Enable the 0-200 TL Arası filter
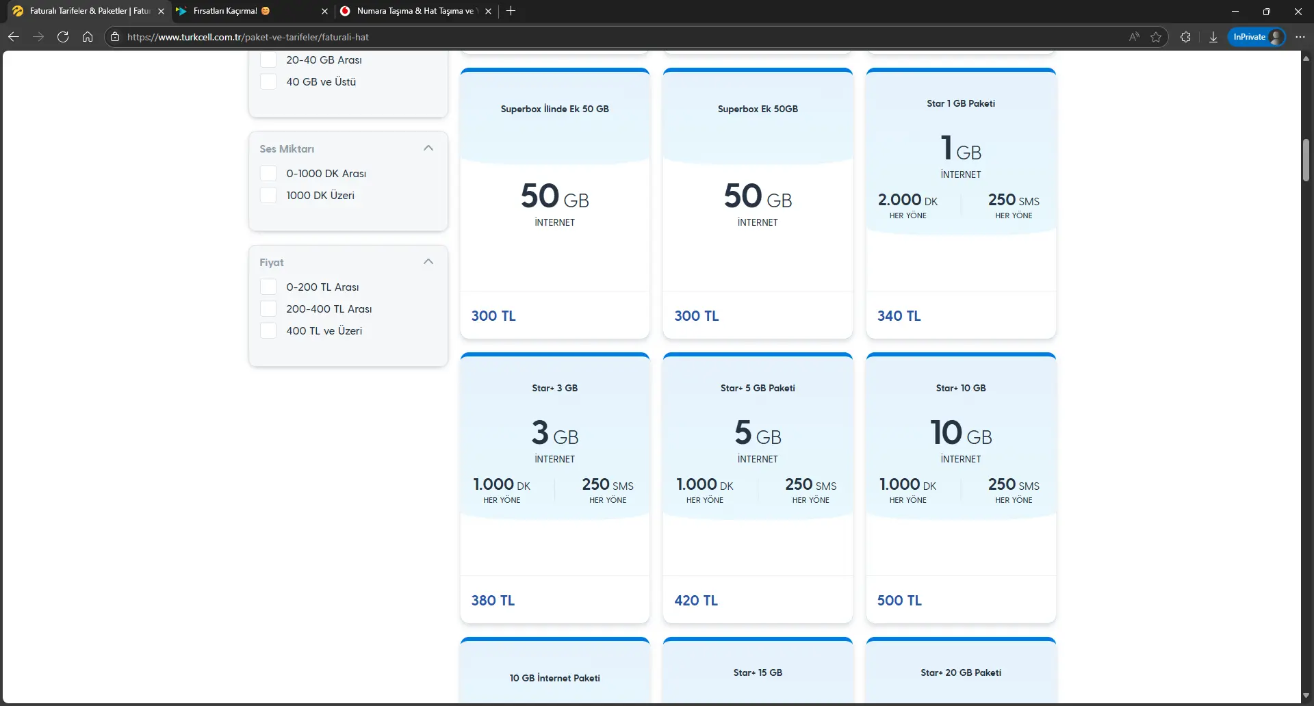 (268, 287)
